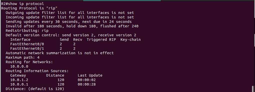
Task: Click the Last Update column header
Action: (90, 75)
